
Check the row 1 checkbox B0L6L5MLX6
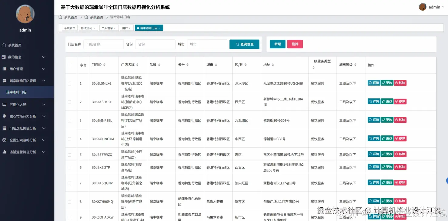[70, 83]
